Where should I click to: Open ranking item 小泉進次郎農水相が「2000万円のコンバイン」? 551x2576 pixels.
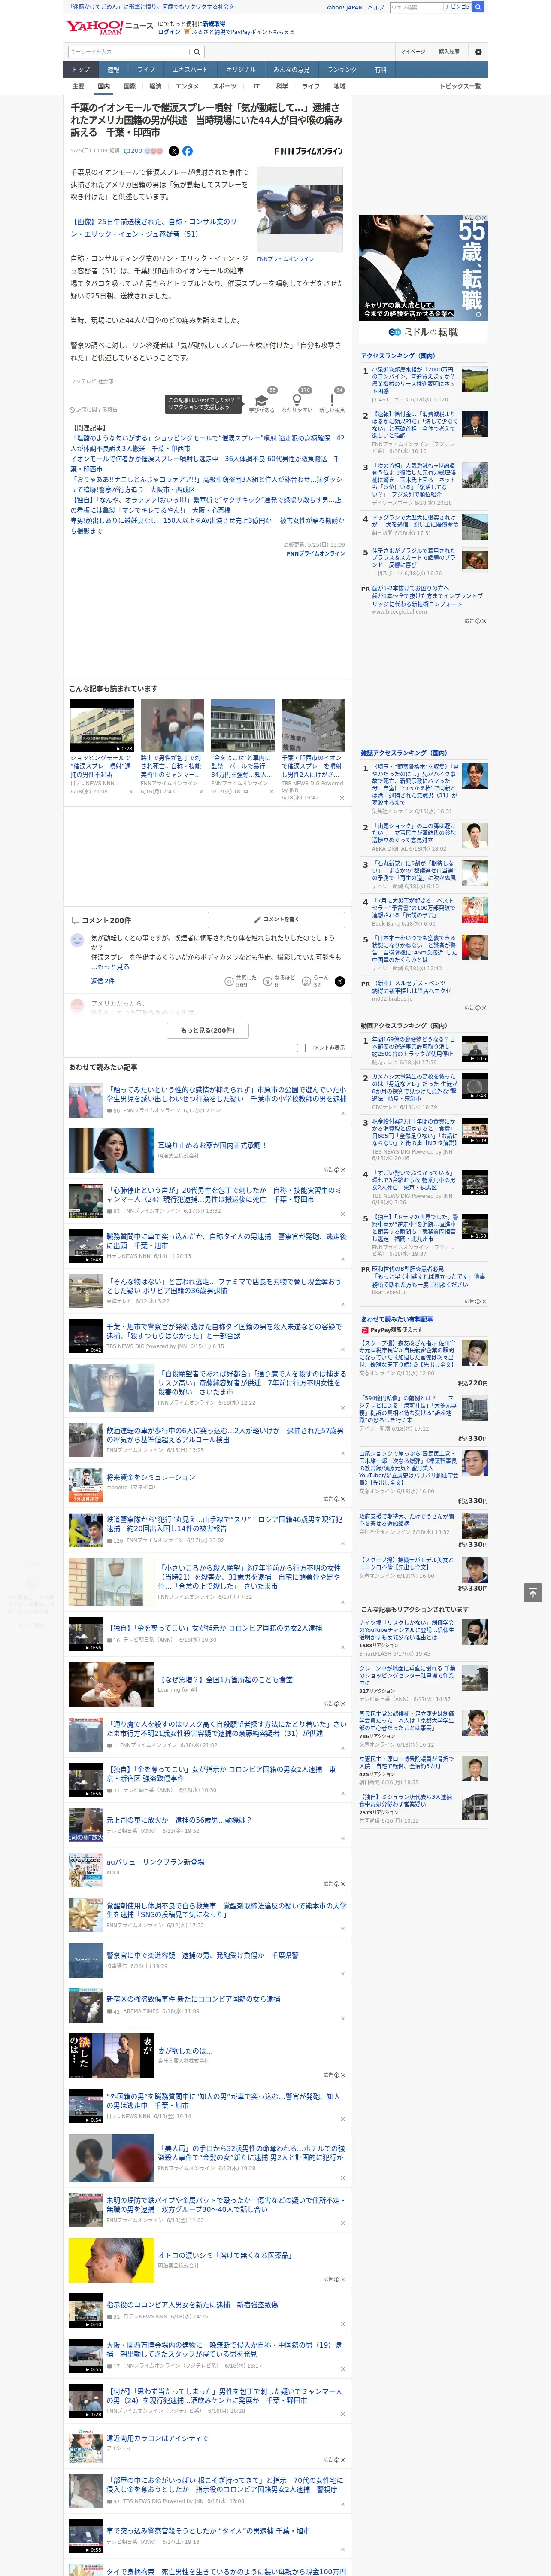click(x=414, y=380)
